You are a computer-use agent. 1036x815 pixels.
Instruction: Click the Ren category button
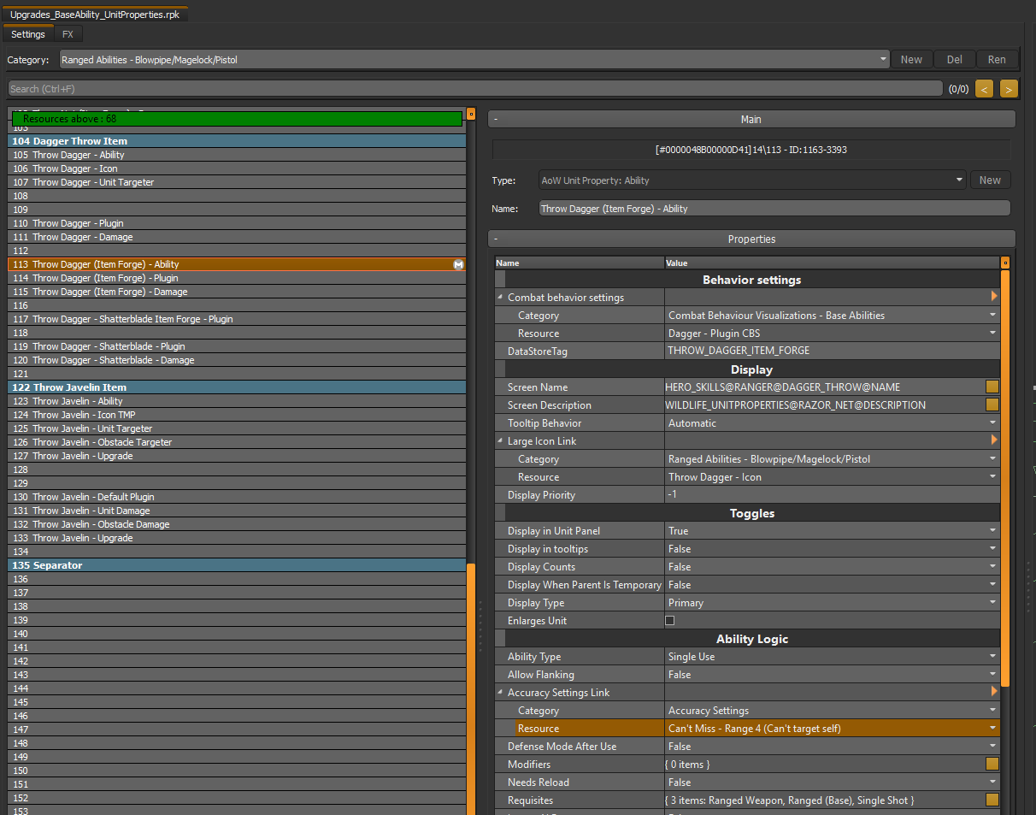point(997,60)
